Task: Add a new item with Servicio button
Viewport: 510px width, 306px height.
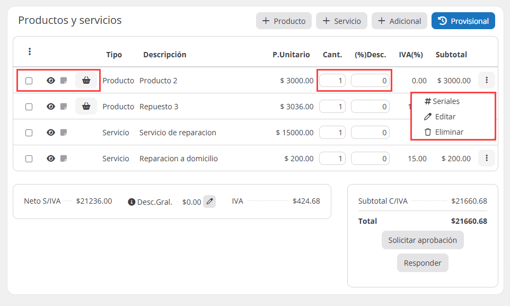Action: pos(341,21)
